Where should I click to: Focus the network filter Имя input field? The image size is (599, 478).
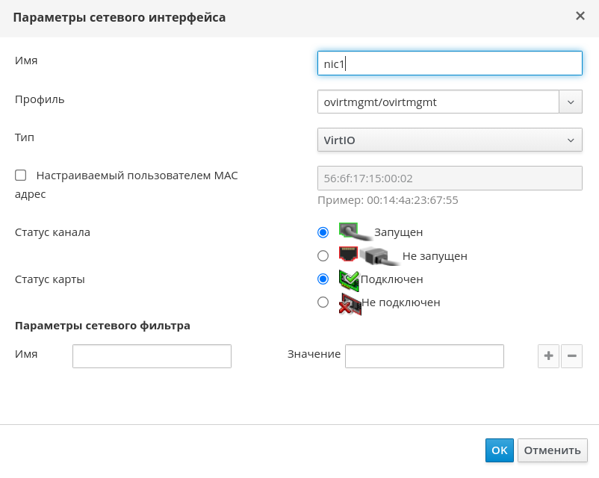(x=152, y=356)
